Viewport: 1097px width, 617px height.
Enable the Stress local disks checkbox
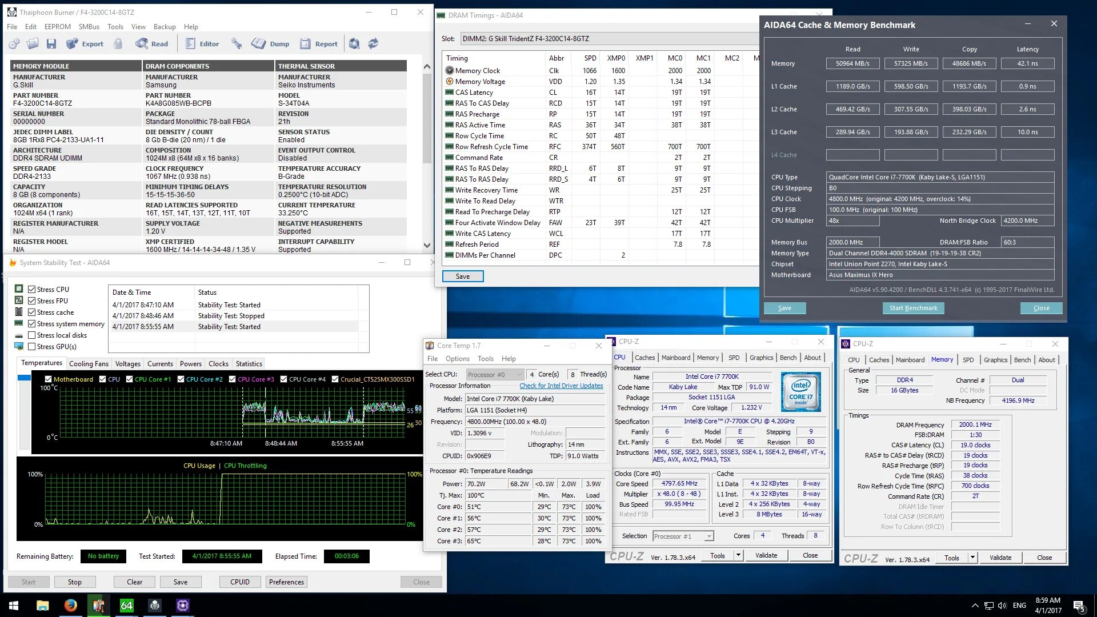32,335
